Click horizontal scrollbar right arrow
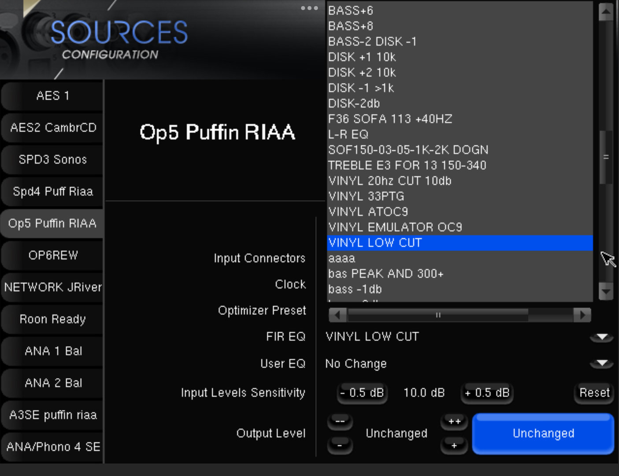This screenshot has height=476, width=619. point(582,315)
